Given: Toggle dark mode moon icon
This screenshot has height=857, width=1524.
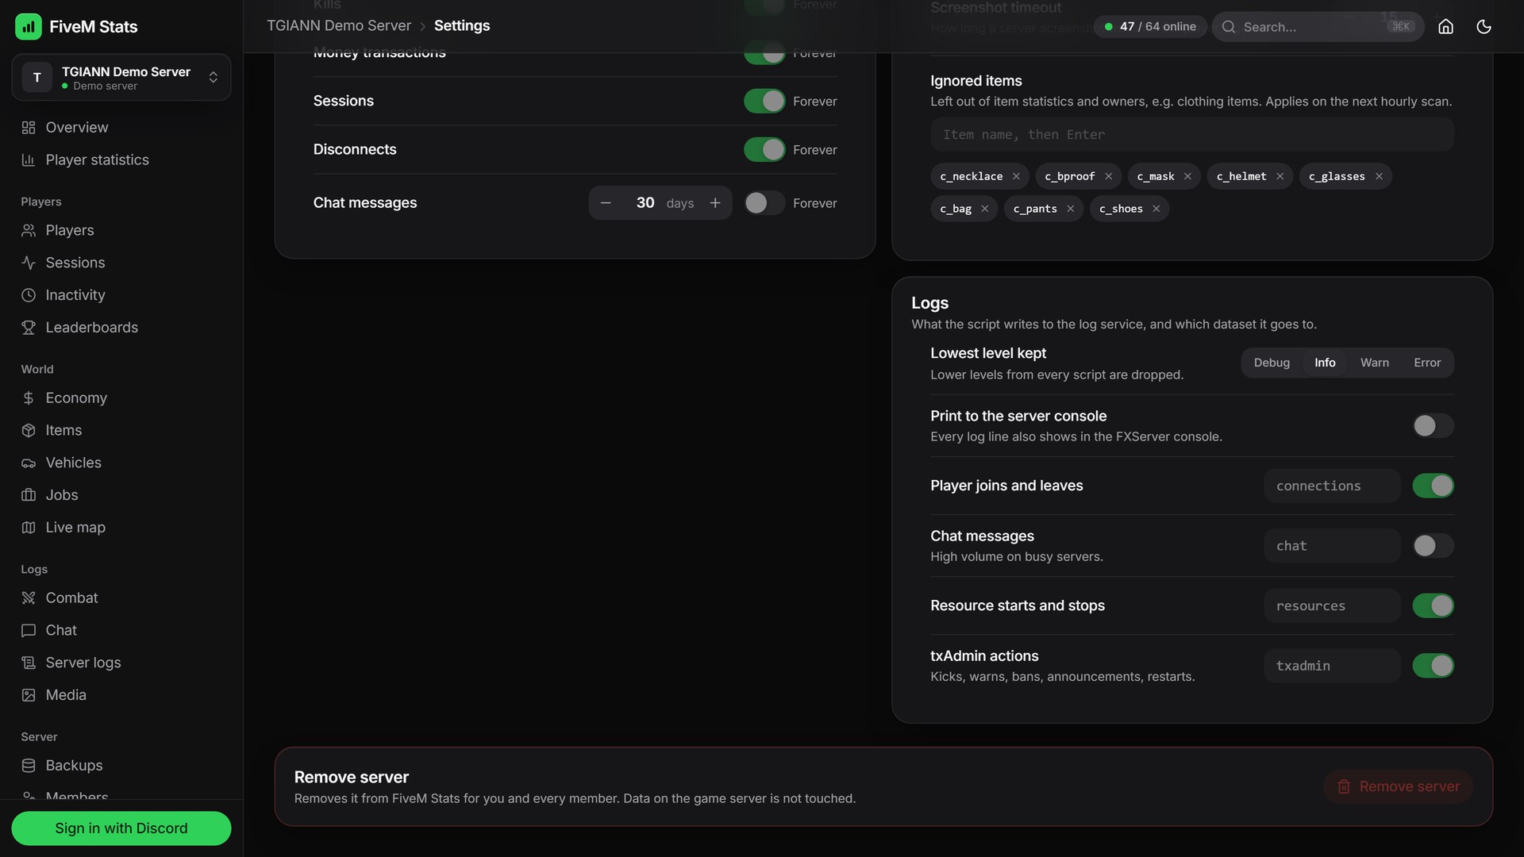Looking at the screenshot, I should pos(1484,26).
